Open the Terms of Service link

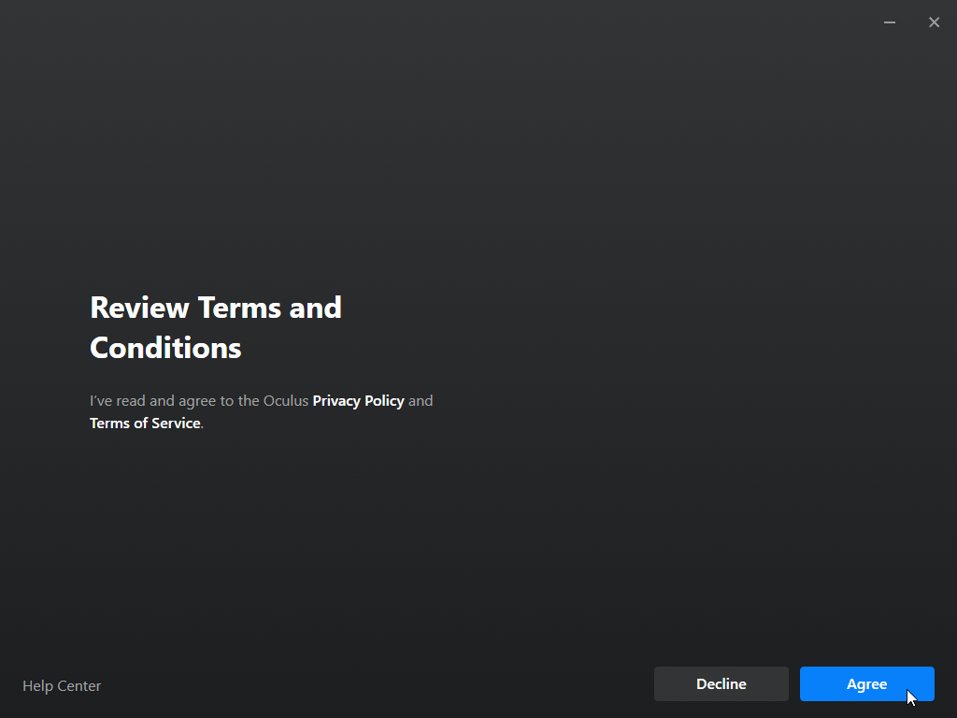(145, 424)
